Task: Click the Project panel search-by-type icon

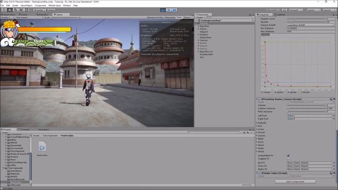Action: point(244,132)
